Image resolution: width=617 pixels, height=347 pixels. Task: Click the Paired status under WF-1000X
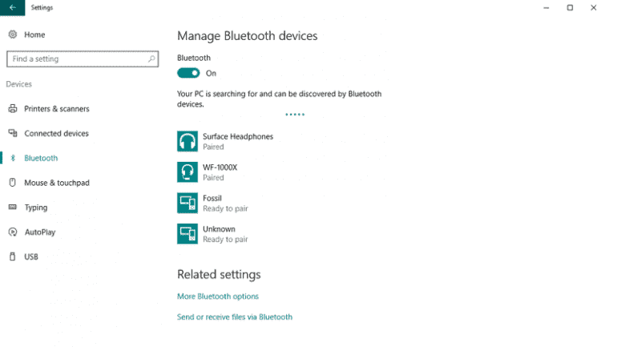click(x=213, y=177)
